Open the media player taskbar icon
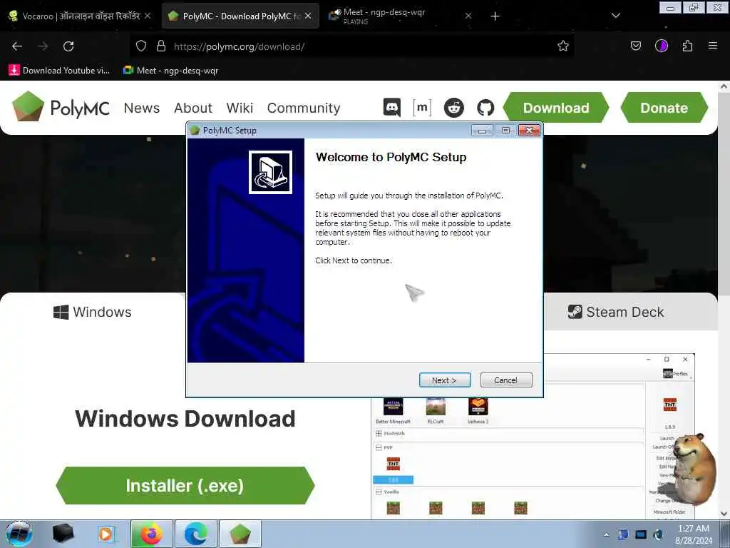This screenshot has width=730, height=548. 107,534
